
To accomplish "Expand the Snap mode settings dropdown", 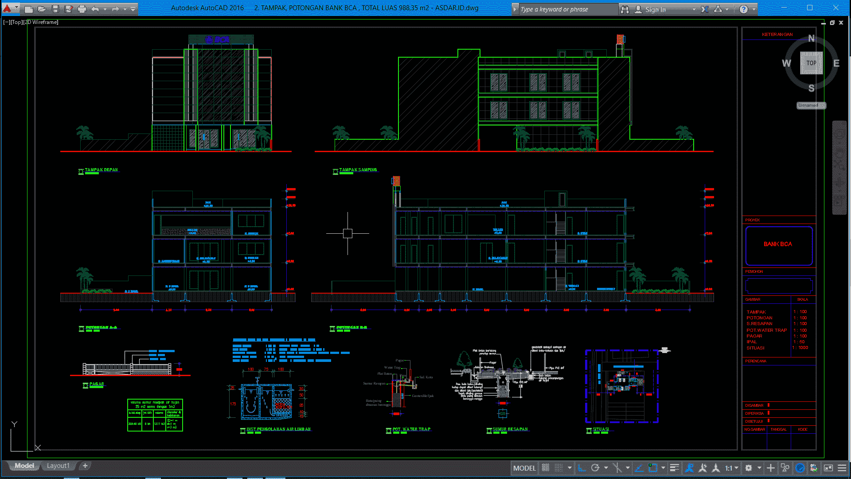I will pos(570,467).
